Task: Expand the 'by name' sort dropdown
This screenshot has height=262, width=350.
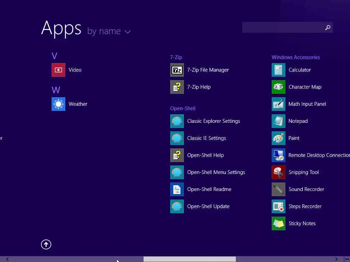Action: coord(109,31)
